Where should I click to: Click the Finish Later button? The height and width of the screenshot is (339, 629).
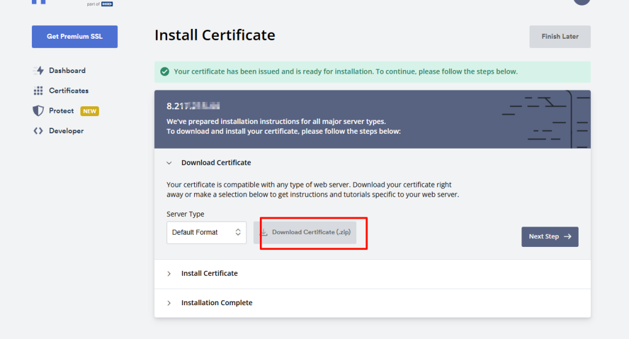tap(560, 37)
